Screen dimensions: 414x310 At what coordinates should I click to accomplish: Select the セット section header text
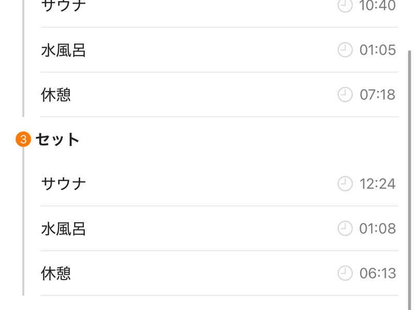[57, 139]
